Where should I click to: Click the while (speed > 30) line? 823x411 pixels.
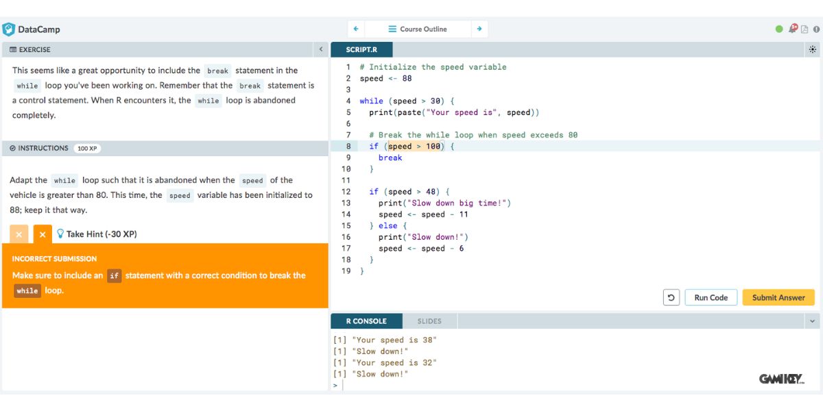(407, 101)
